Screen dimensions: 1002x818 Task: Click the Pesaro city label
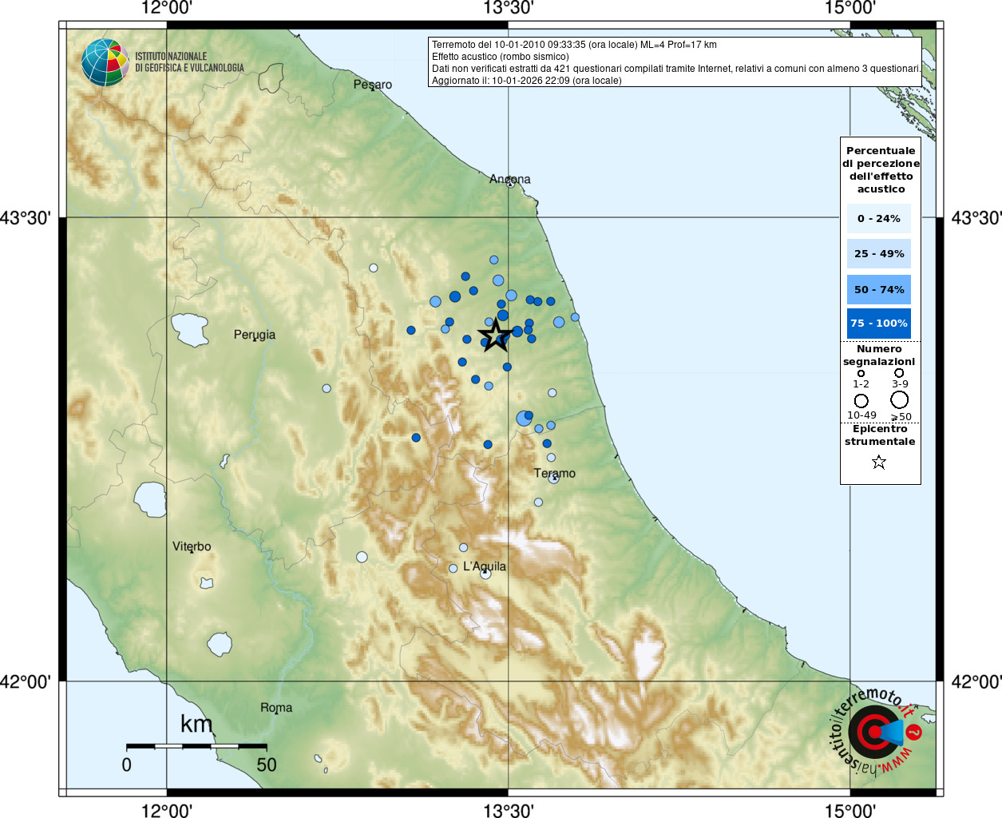click(x=373, y=85)
